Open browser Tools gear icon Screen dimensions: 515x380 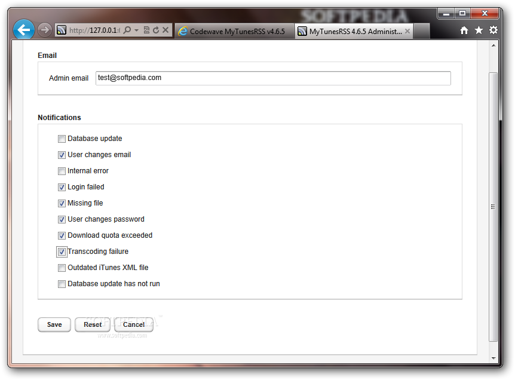click(x=493, y=30)
